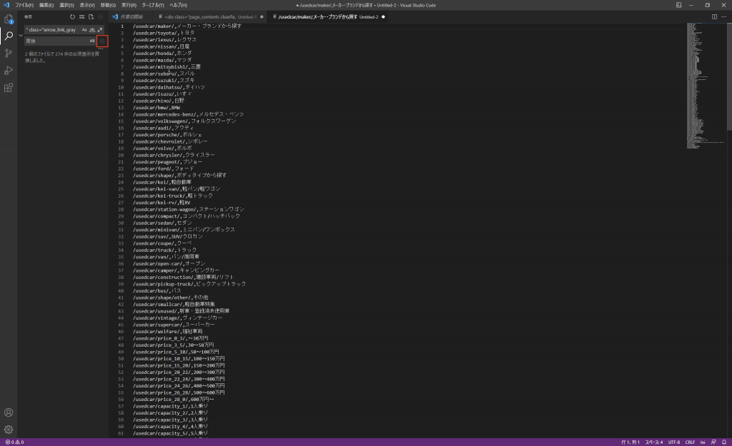Open the 表示(V) menu
The image size is (732, 446).
point(86,5)
